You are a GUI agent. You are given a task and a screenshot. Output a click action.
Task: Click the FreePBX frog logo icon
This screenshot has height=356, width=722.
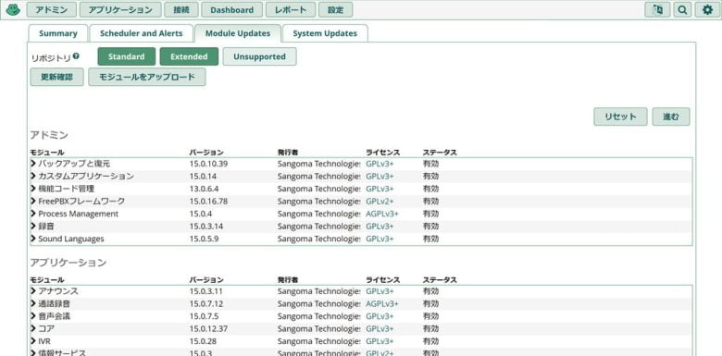(x=13, y=9)
